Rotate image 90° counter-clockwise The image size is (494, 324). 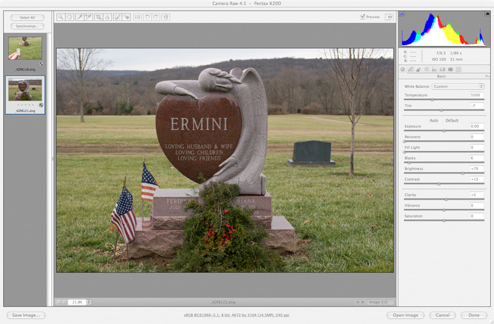[x=148, y=17]
